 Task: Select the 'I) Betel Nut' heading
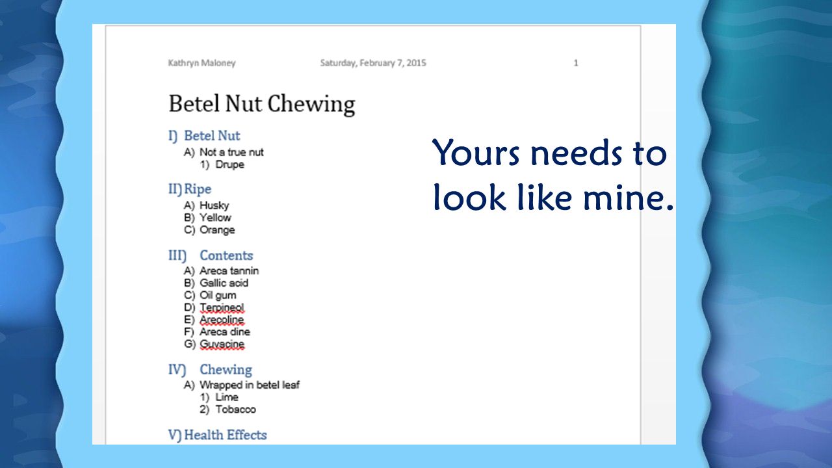click(204, 136)
